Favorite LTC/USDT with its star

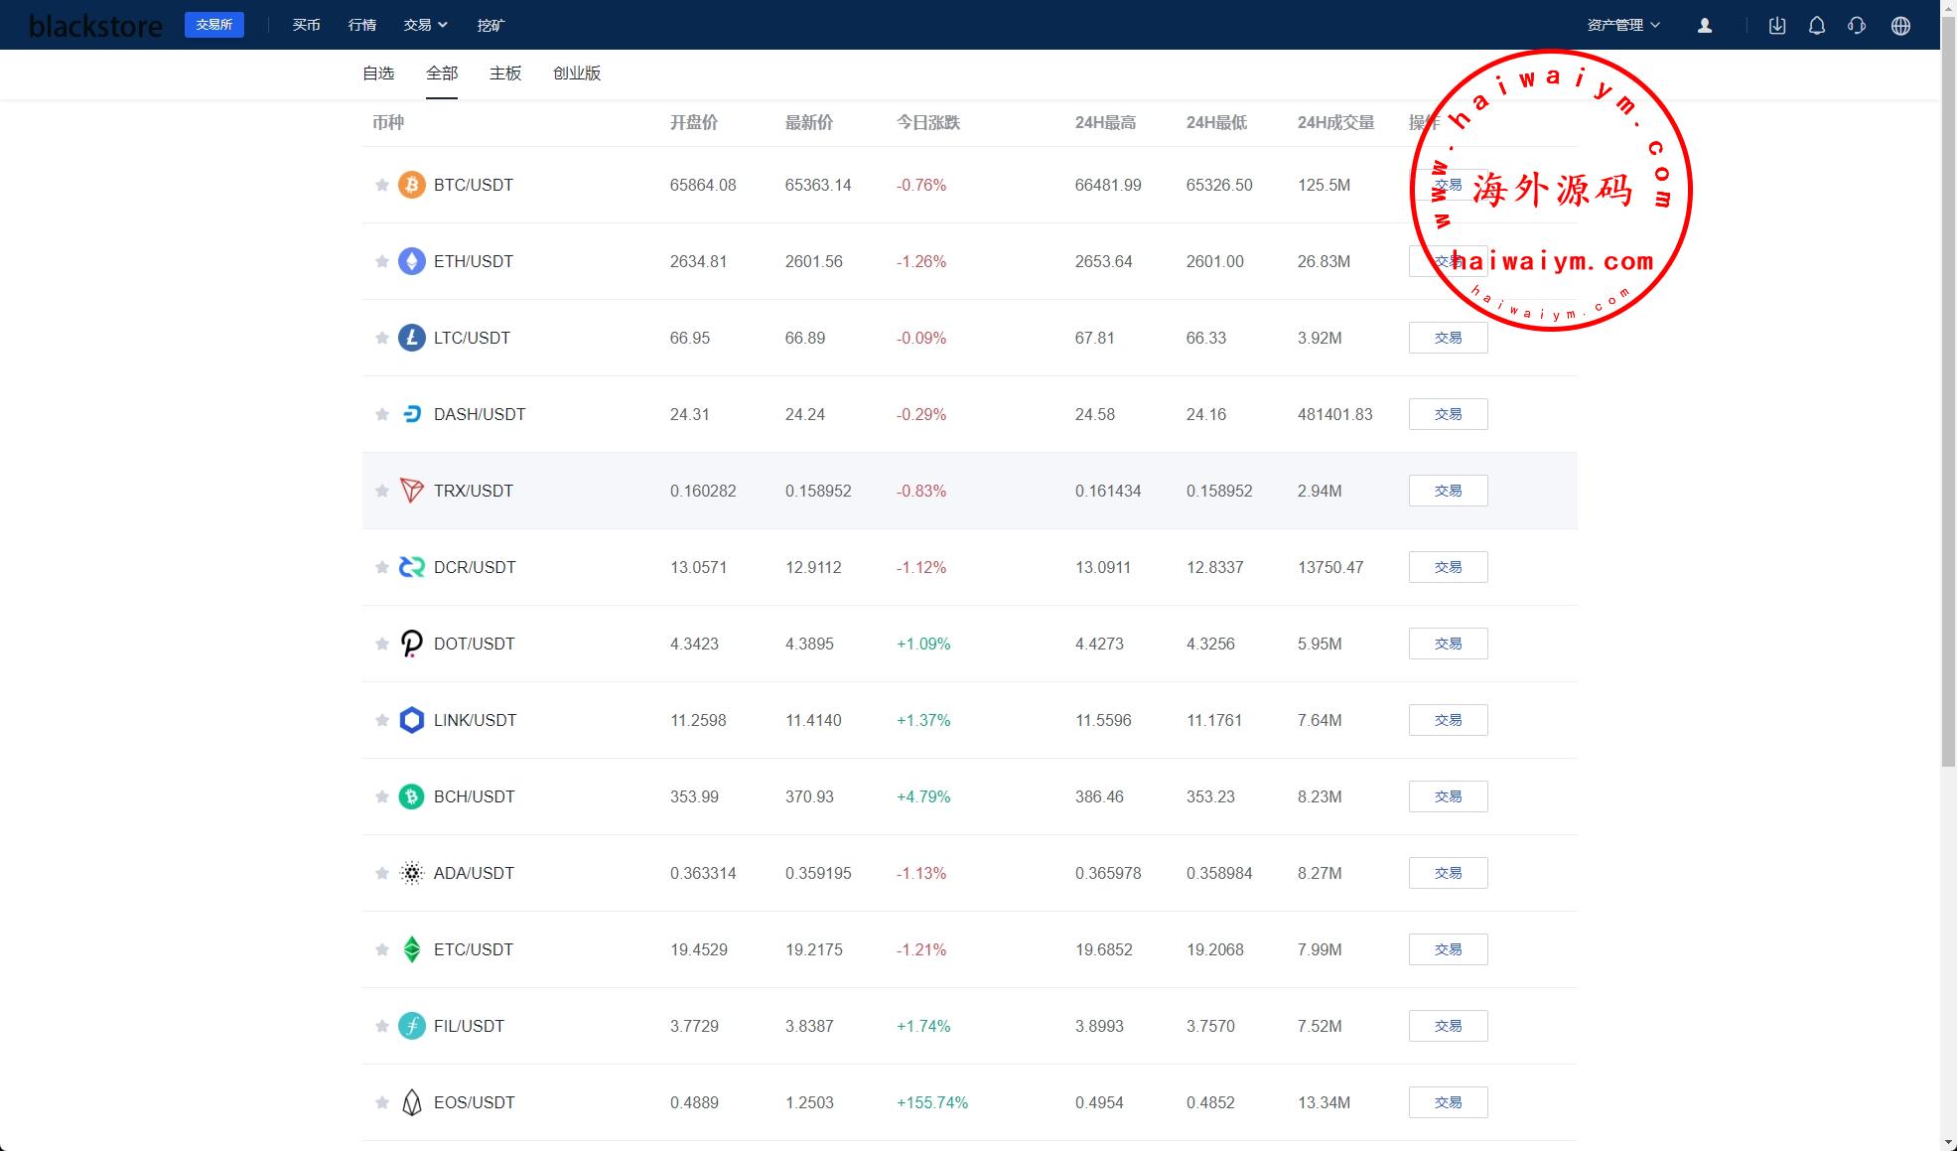(x=381, y=338)
